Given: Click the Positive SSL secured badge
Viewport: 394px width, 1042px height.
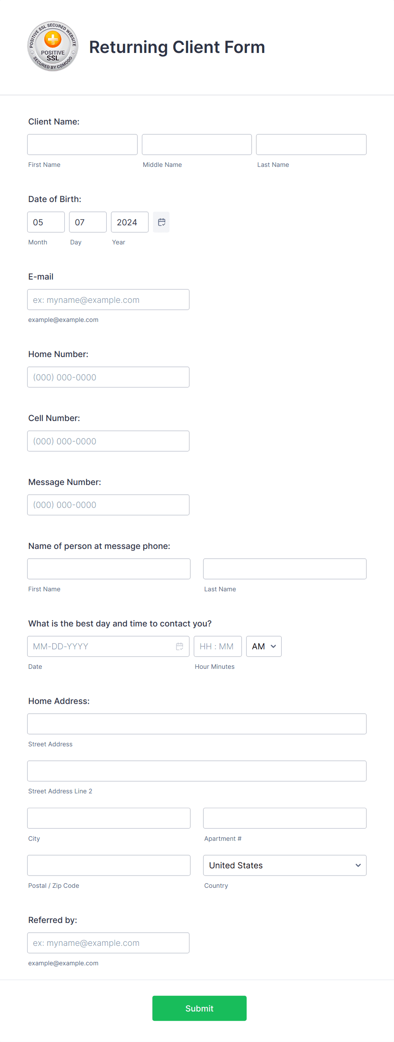Looking at the screenshot, I should coord(53,46).
